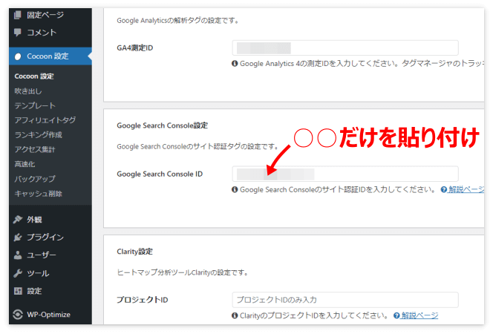Select Cocoon 設定 top-level menu

click(50, 56)
